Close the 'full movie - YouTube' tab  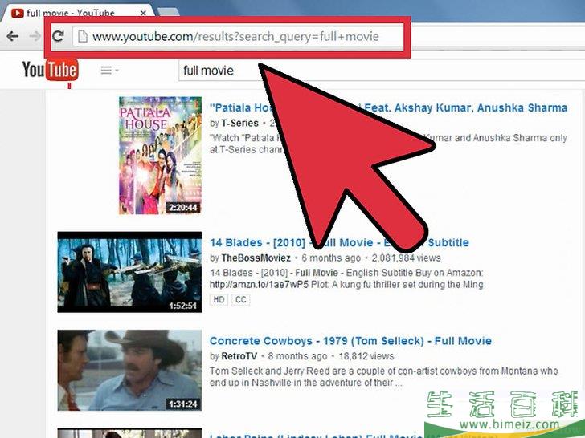[x=143, y=13]
